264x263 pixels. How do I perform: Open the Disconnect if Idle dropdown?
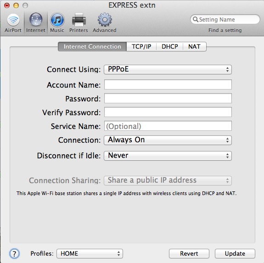[168, 156]
